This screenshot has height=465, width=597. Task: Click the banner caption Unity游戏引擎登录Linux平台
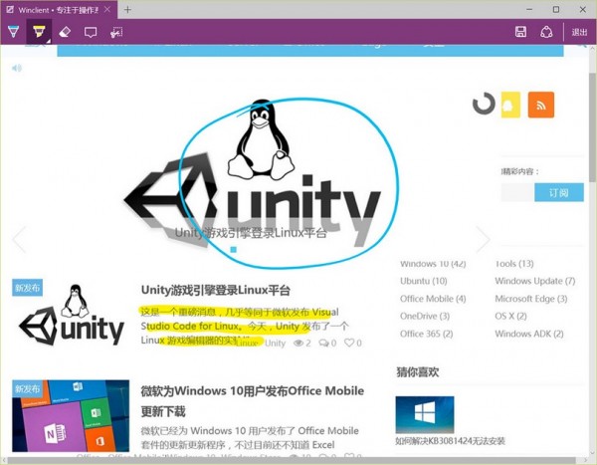[251, 233]
